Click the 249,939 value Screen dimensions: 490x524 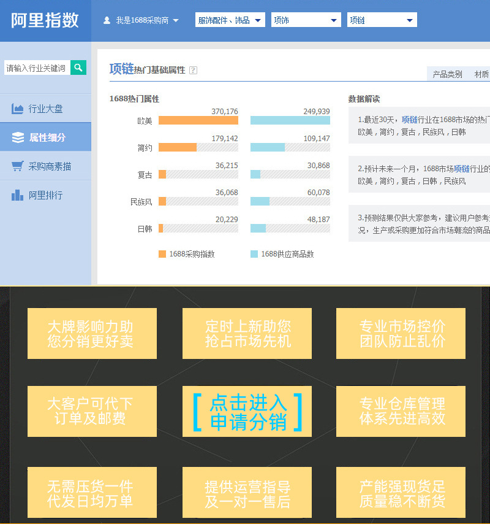coord(317,111)
